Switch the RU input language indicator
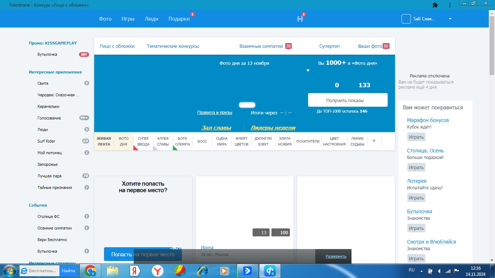 coord(412,270)
